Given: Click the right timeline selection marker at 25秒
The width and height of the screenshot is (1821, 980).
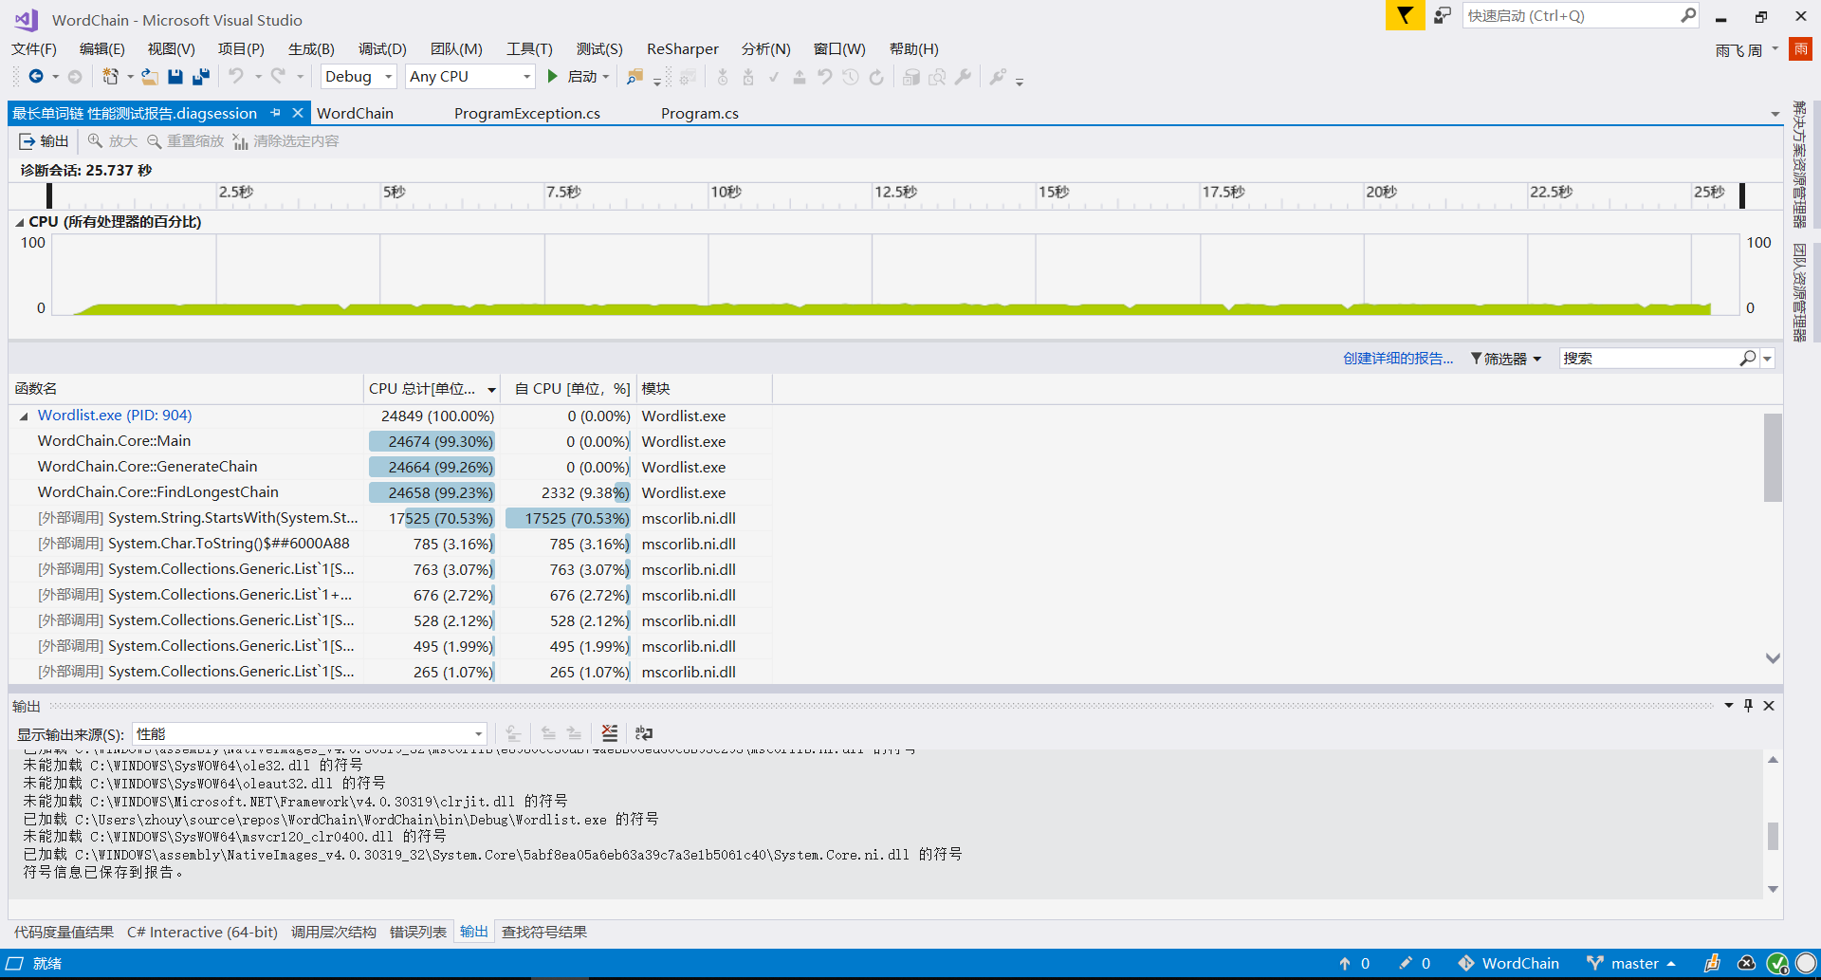Looking at the screenshot, I should [1741, 195].
